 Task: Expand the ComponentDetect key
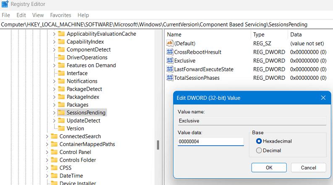coord(54,50)
